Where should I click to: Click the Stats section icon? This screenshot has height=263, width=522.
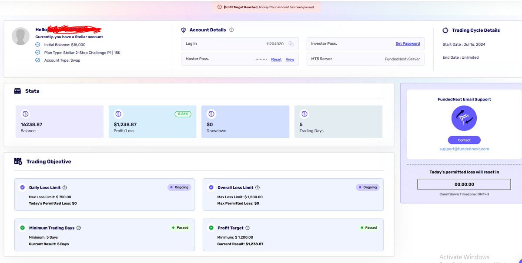(18, 91)
